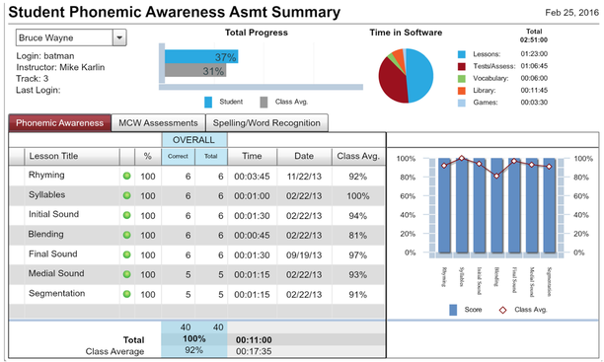Click the orange Library legend swatch

point(462,91)
